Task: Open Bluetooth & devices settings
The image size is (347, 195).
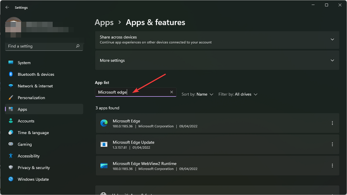Action: [x=44, y=74]
